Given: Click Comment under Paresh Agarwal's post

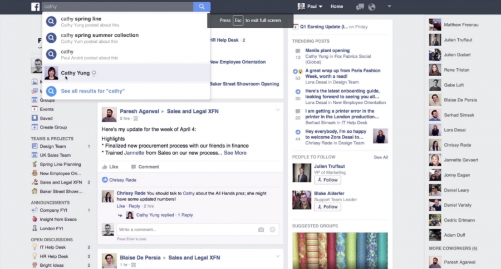Looking at the screenshot, I should (x=145, y=167).
